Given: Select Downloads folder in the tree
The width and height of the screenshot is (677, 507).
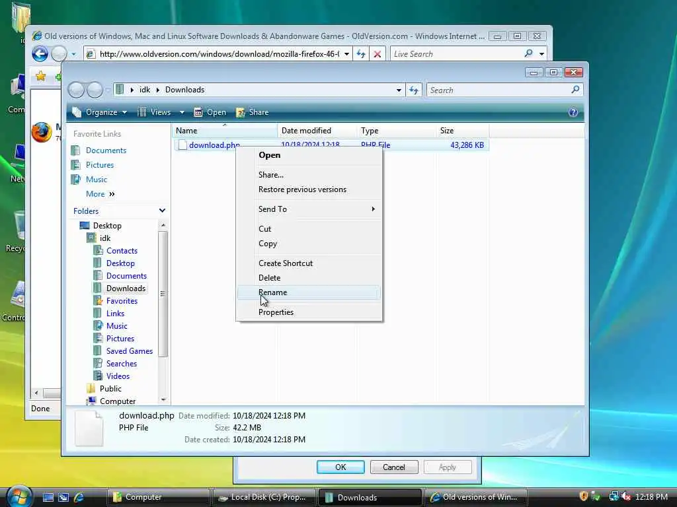Looking at the screenshot, I should click(126, 288).
